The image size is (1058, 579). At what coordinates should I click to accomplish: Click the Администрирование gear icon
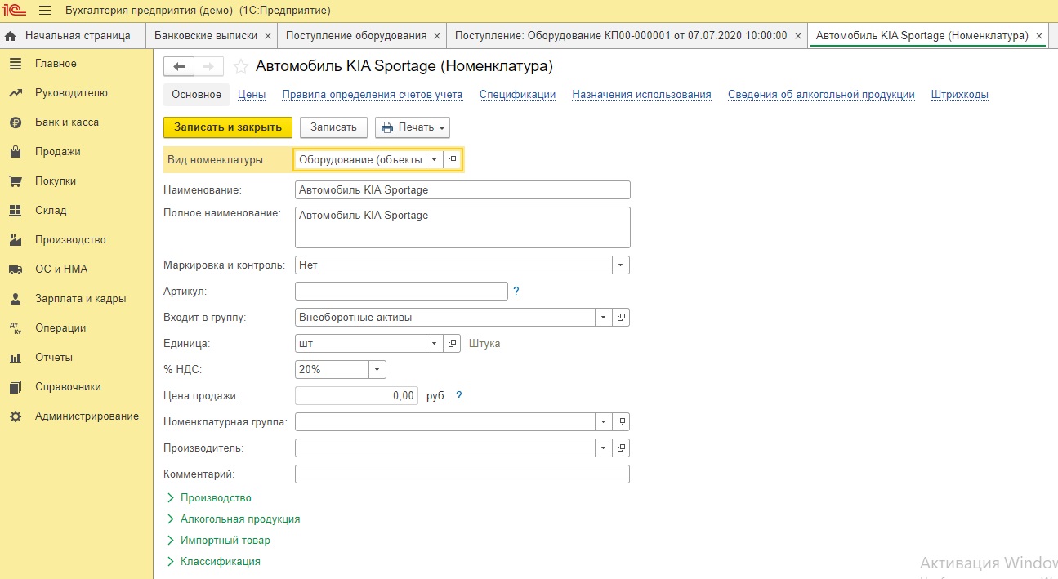[x=15, y=416]
